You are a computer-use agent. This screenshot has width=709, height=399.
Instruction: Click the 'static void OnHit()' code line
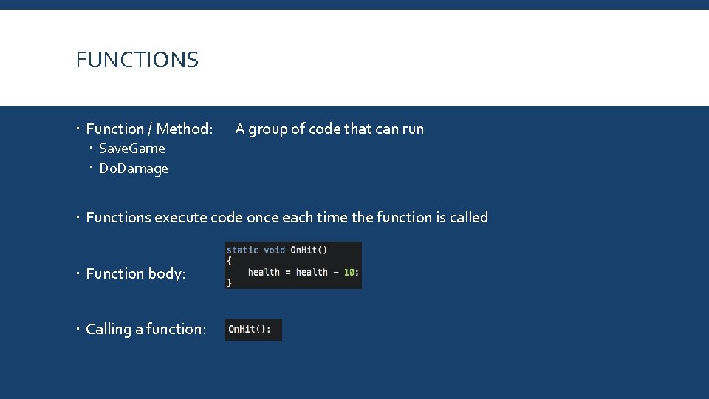[x=277, y=250]
